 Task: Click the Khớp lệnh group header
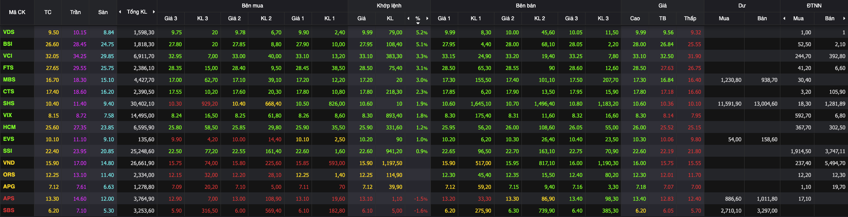389,6
